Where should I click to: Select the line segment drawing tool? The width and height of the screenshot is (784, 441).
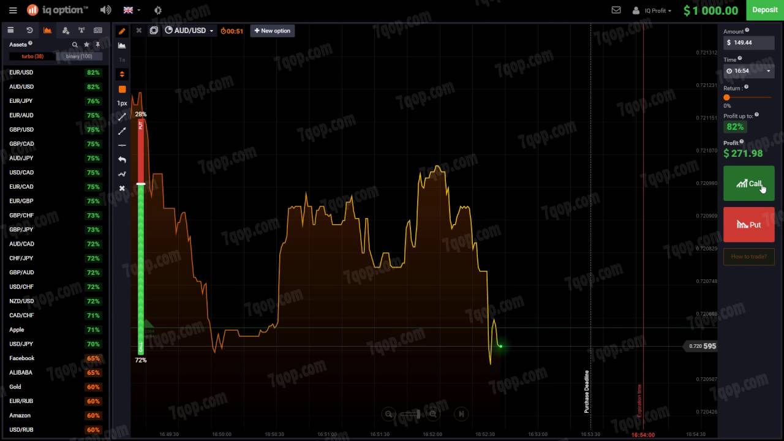tap(122, 117)
